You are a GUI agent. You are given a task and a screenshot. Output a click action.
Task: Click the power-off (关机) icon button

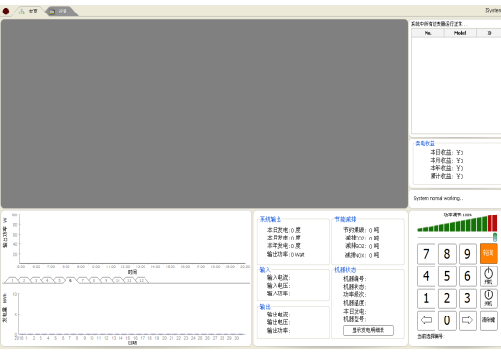click(488, 298)
